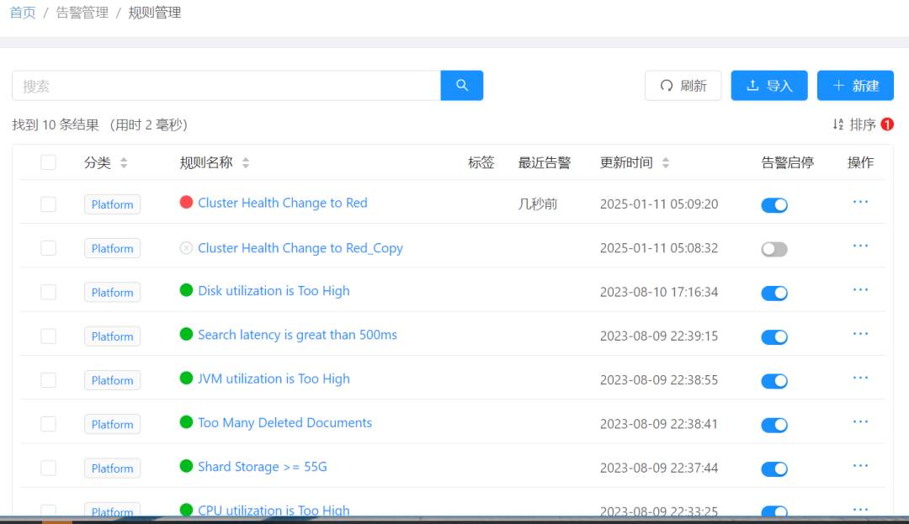Click green status dot of Search latency rule

[x=186, y=334]
